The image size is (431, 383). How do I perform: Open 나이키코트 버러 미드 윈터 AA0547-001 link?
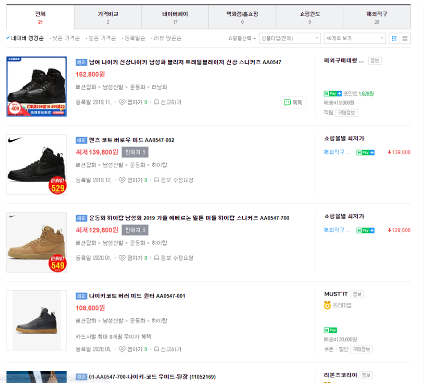click(x=137, y=296)
